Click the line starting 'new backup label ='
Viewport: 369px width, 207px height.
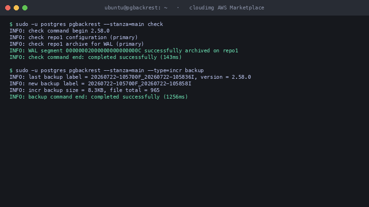coord(100,83)
